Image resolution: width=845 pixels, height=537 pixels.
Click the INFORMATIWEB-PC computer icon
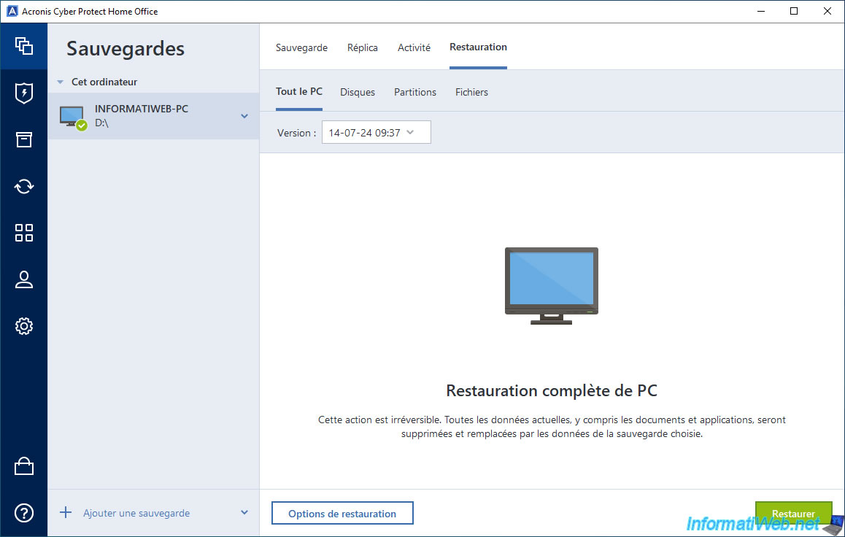coord(73,117)
